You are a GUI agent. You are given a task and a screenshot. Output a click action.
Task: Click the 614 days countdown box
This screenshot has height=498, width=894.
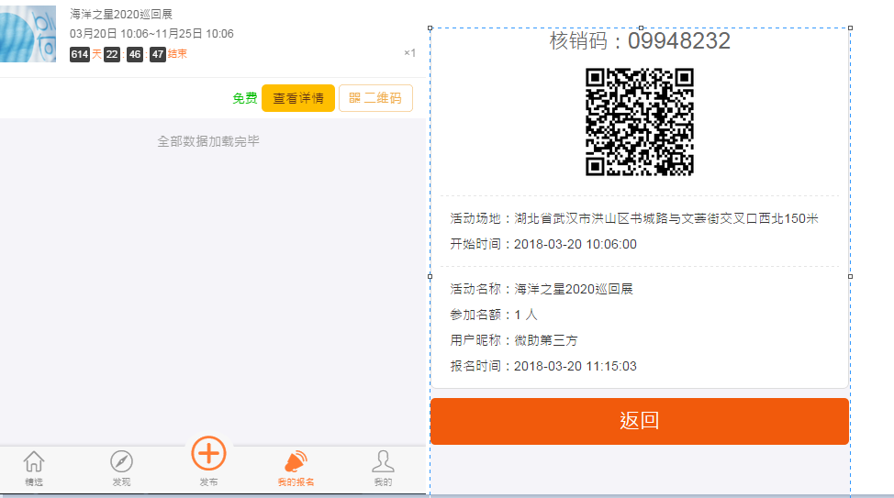[x=80, y=54]
